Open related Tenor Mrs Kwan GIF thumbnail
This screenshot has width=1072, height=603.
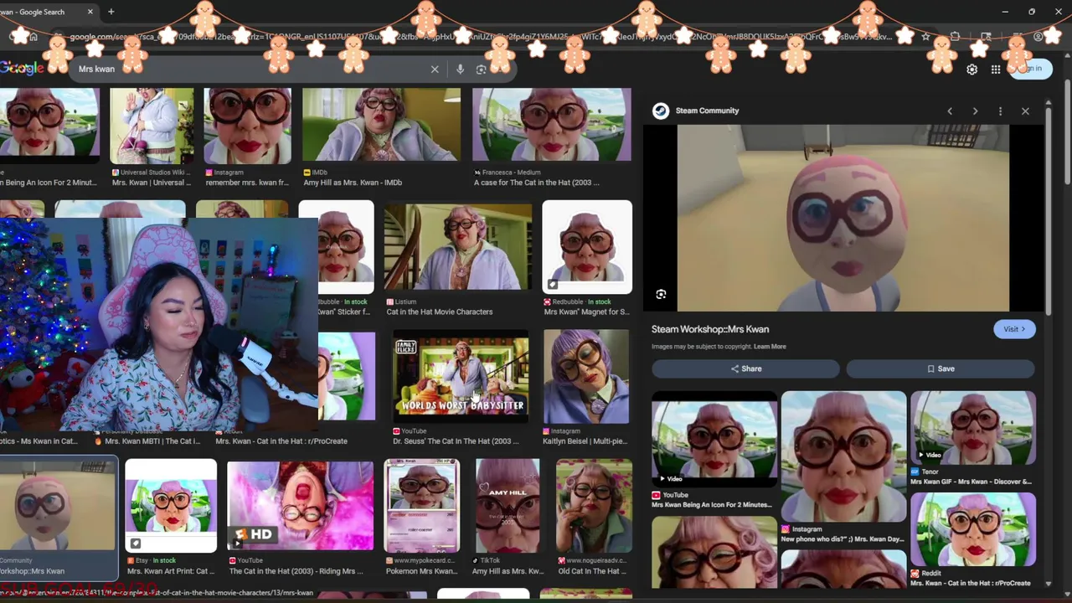(x=973, y=428)
